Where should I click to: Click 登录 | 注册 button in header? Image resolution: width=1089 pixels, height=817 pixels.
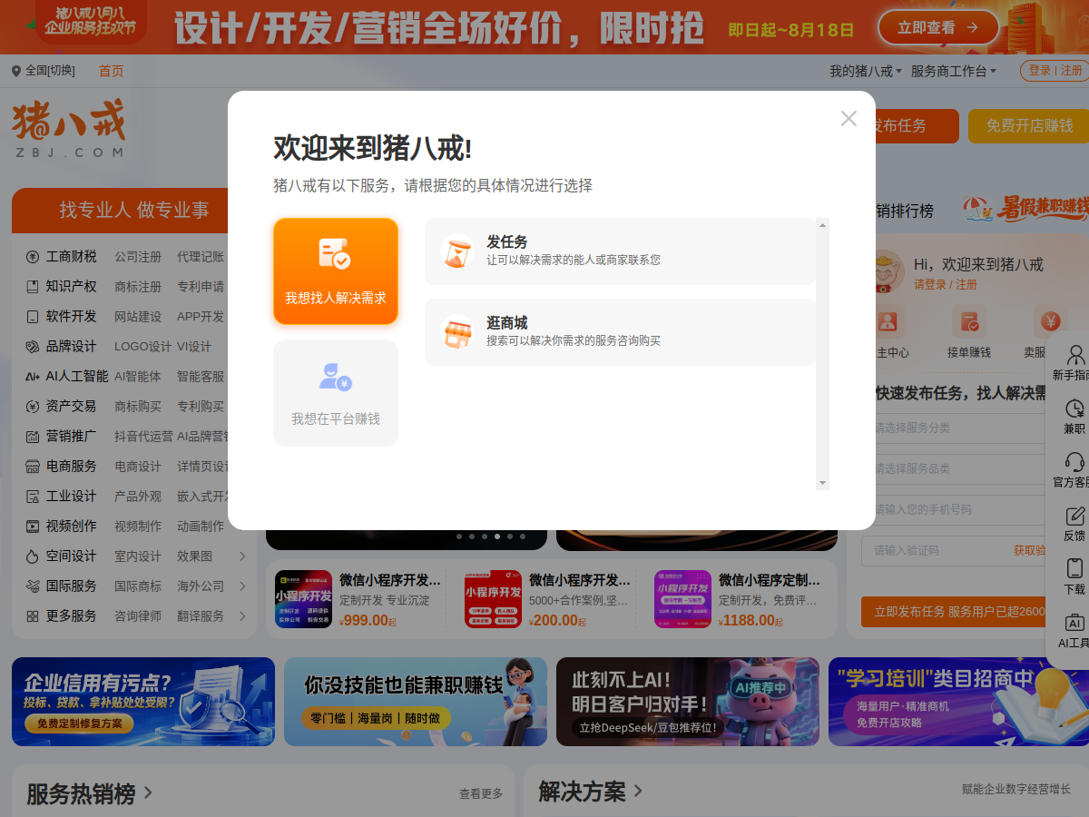coord(1055,71)
